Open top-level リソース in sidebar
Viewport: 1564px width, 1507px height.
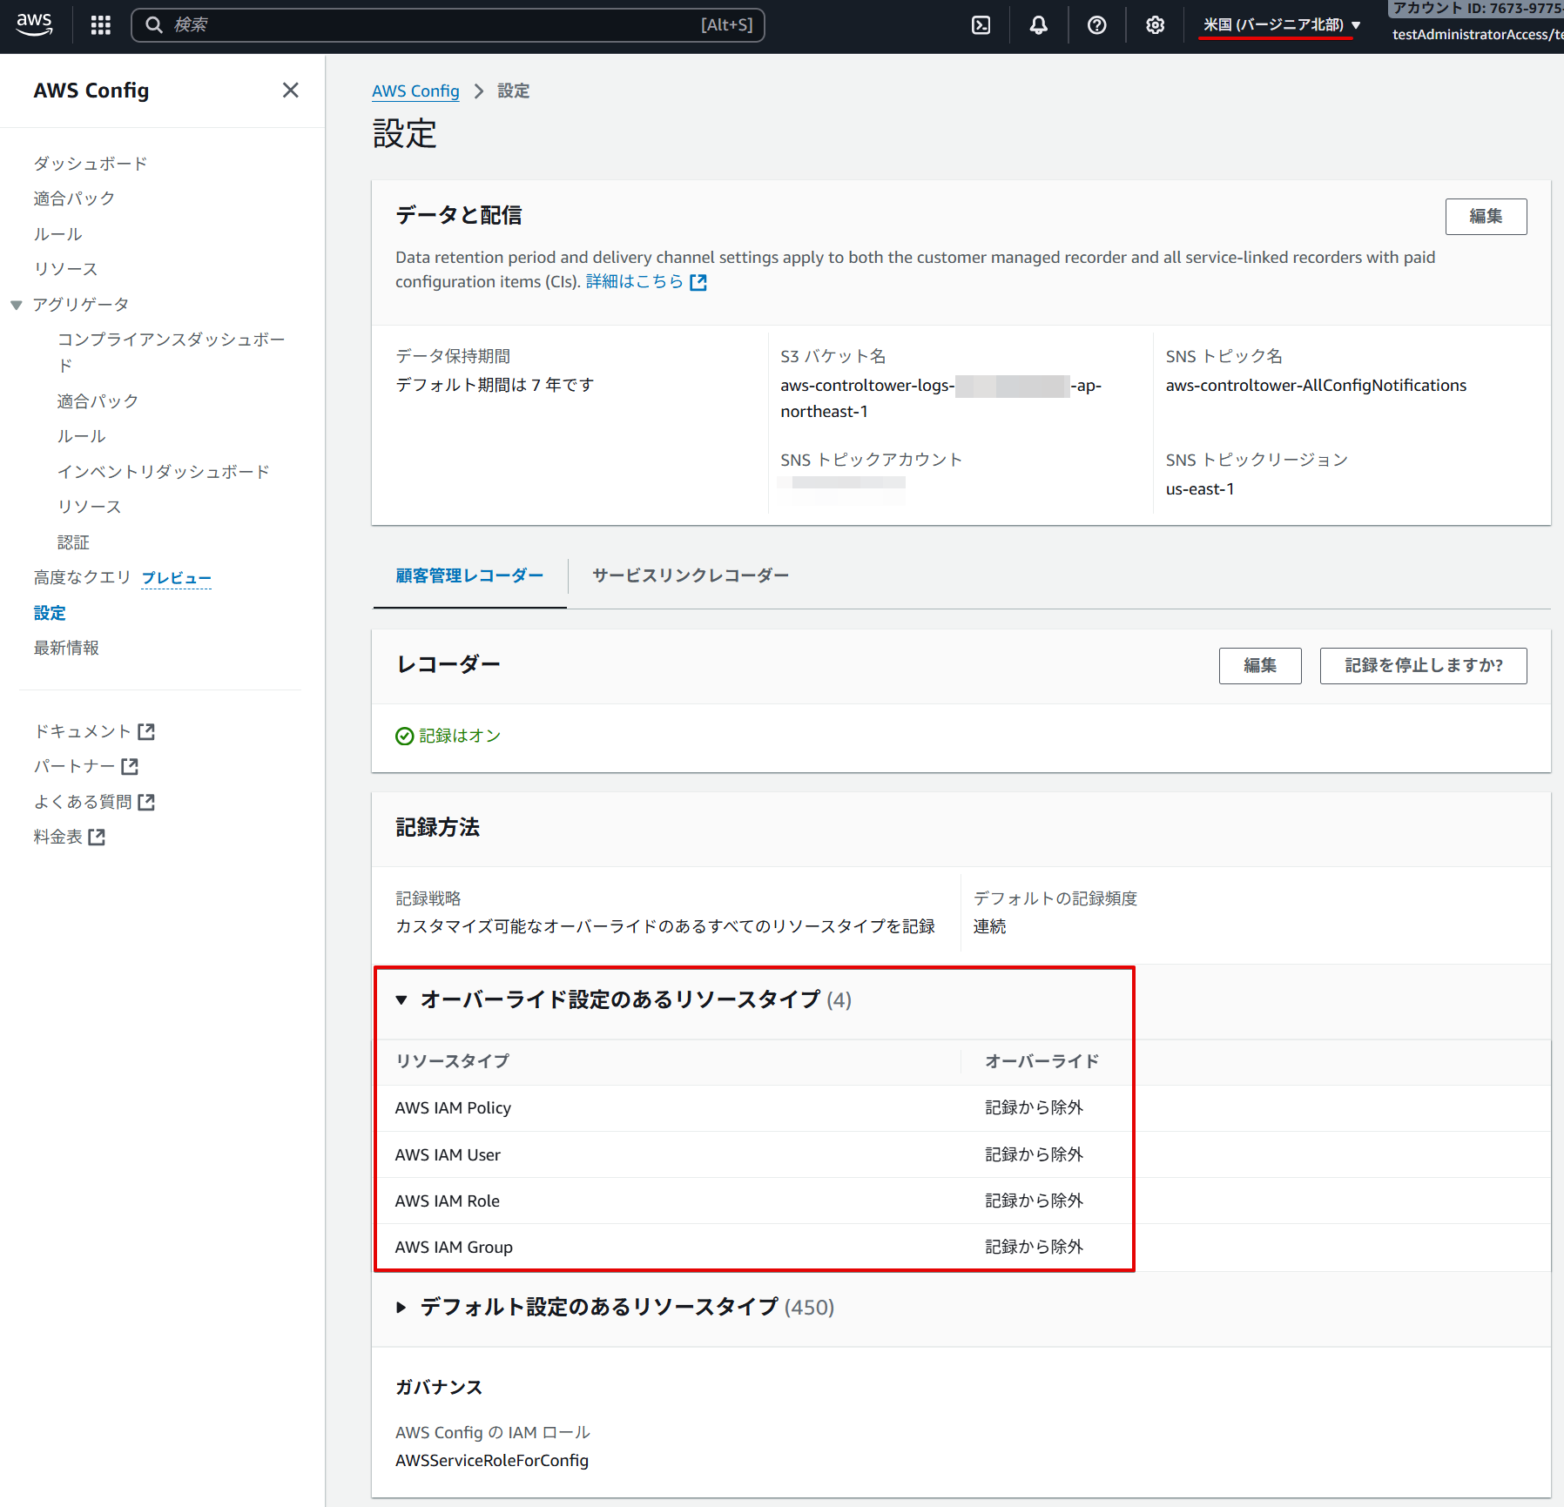click(65, 269)
